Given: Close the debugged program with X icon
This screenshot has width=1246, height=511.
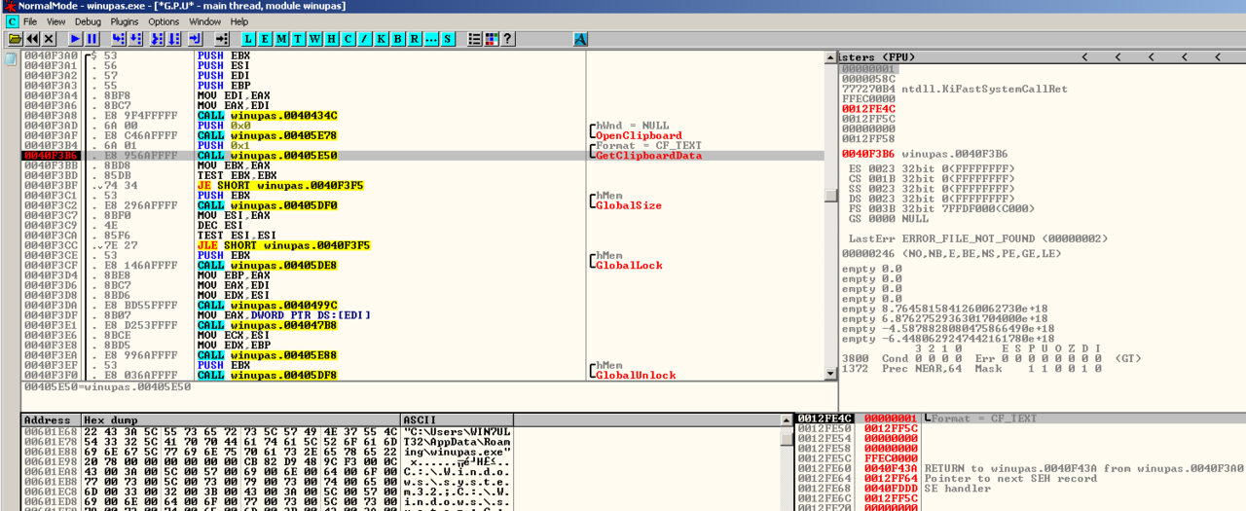Looking at the screenshot, I should click(x=49, y=39).
